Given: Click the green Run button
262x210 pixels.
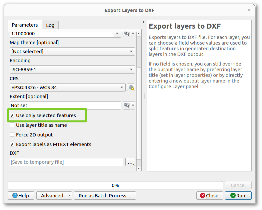Looking at the screenshot, I should [238, 195].
